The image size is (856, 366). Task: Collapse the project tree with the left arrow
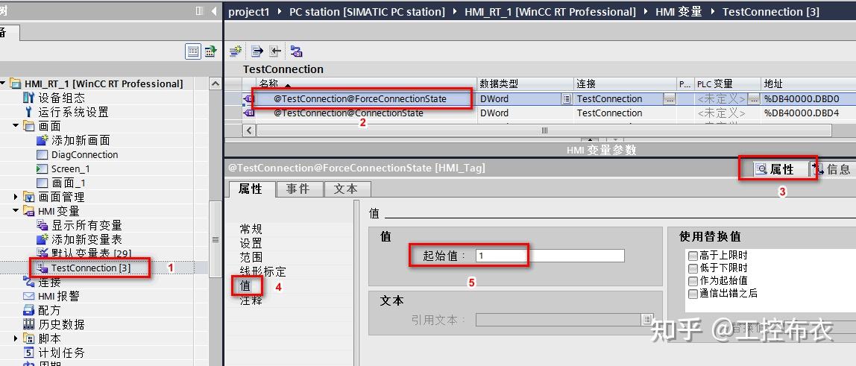click(x=214, y=11)
